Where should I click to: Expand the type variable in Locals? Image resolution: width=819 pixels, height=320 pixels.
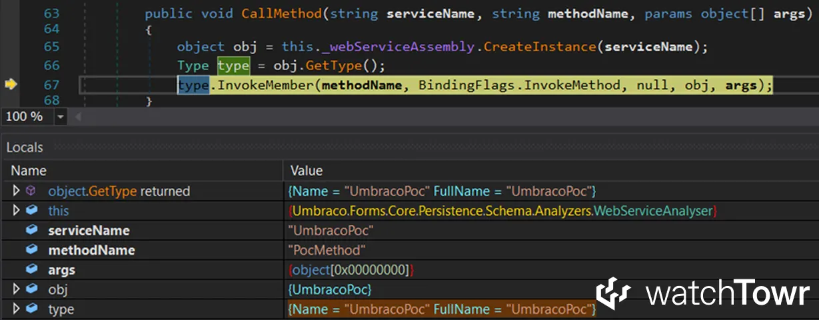tap(16, 309)
